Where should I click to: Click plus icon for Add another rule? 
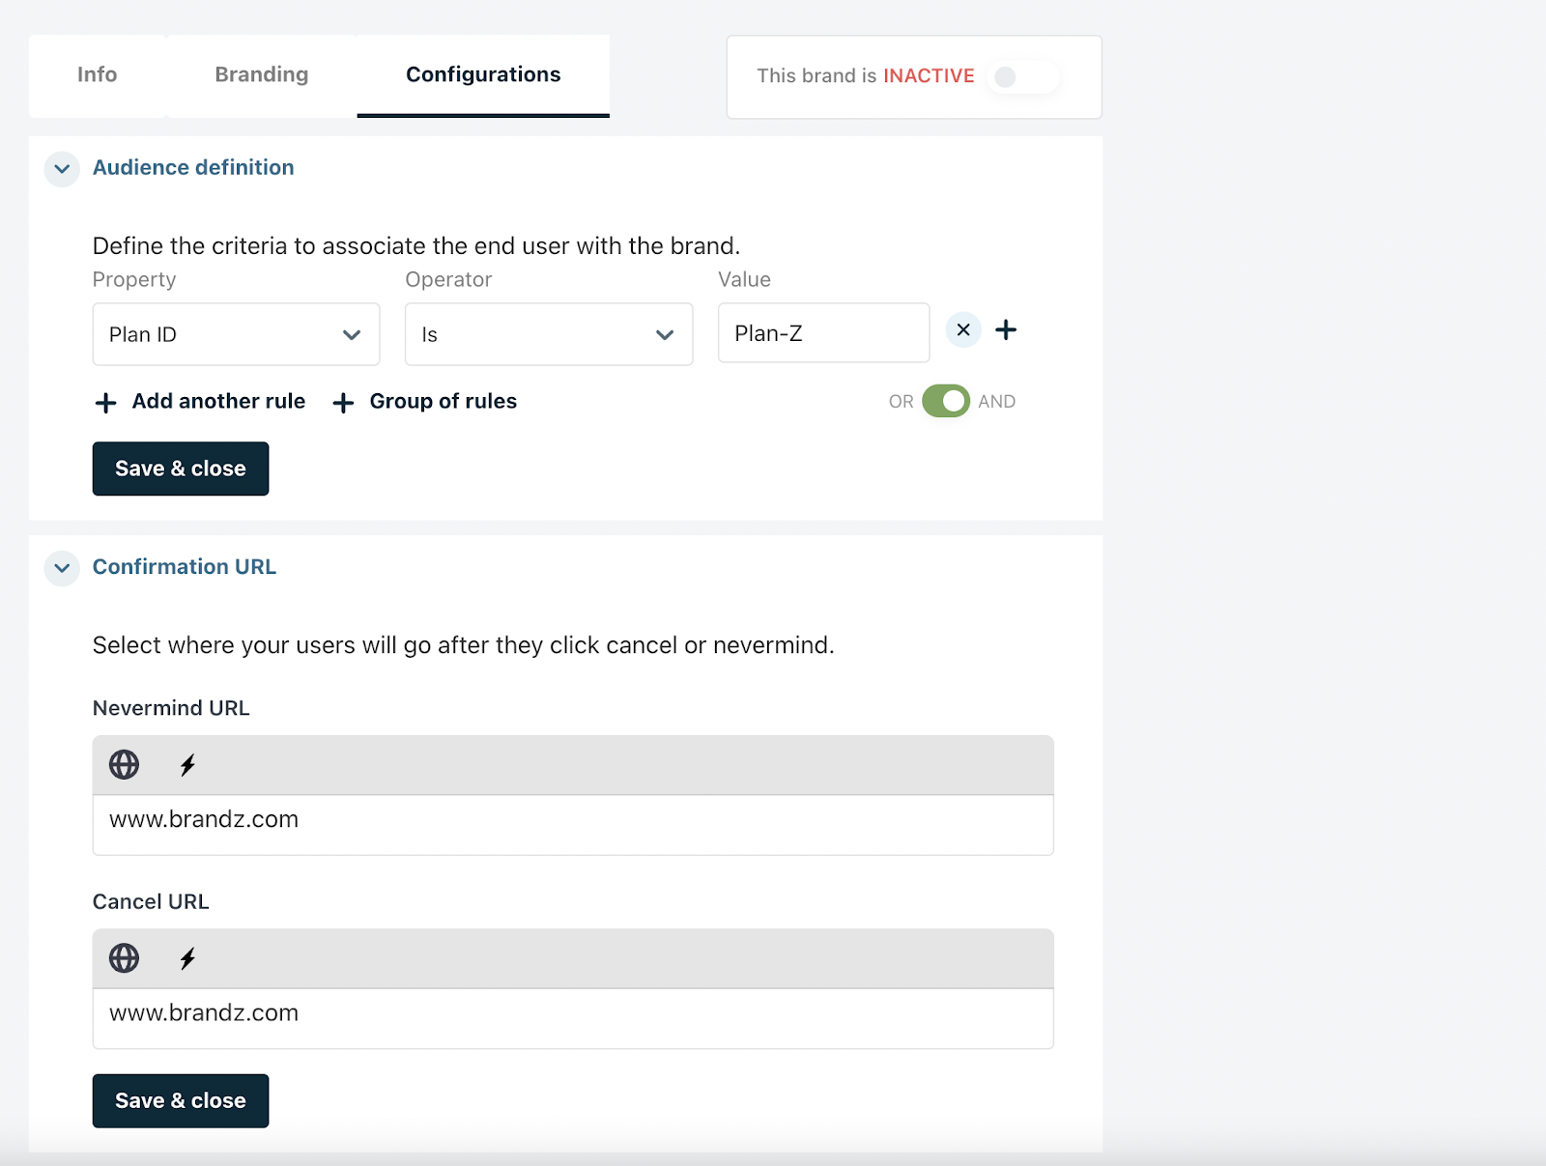click(106, 403)
